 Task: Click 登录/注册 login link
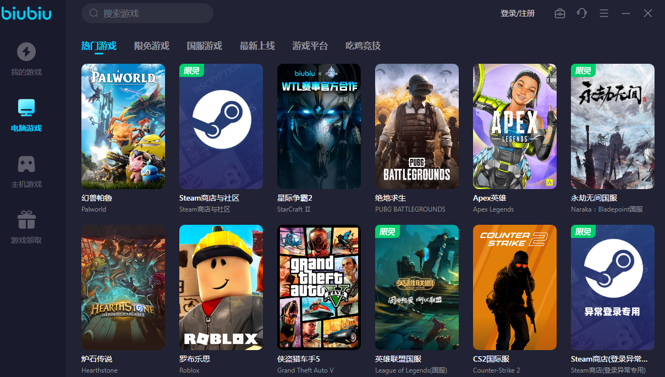(x=518, y=13)
